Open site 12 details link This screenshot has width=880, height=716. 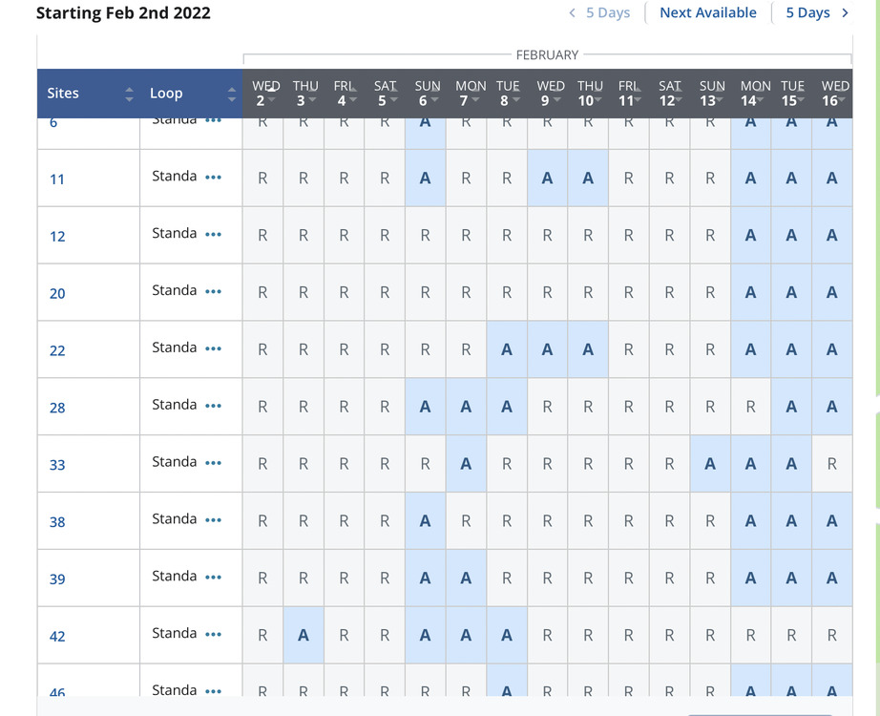57,236
